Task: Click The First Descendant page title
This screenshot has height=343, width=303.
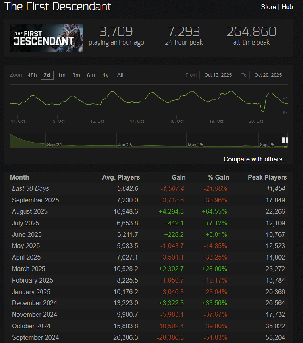Action: coord(58,6)
